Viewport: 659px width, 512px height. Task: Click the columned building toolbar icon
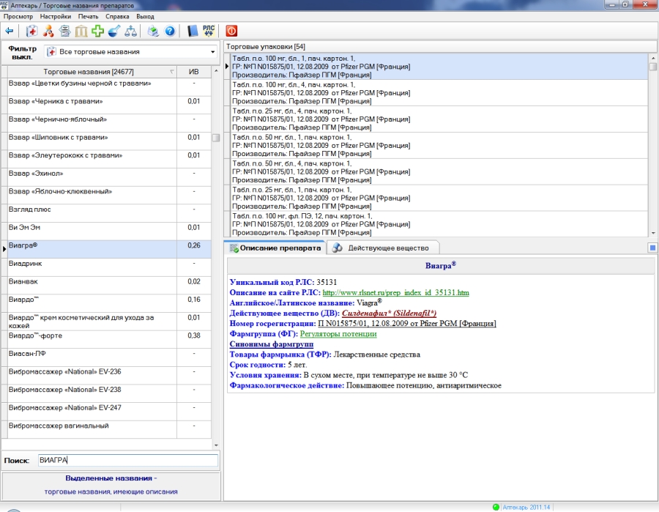(81, 31)
